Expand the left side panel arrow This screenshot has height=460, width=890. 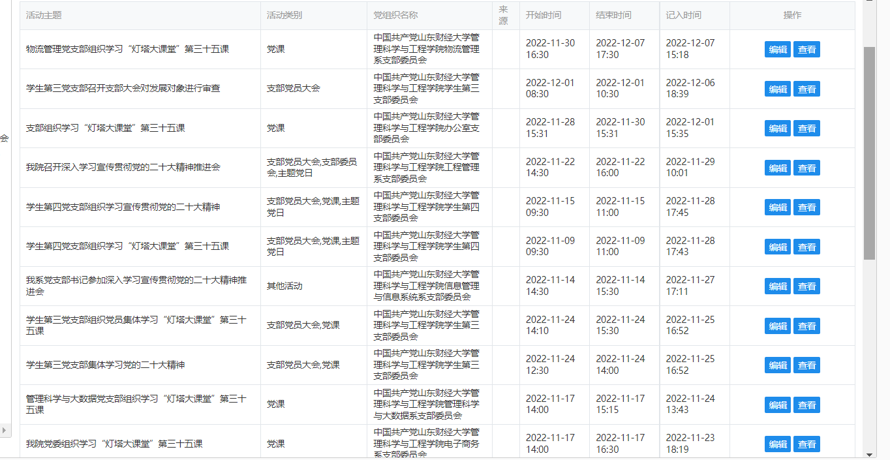coord(5,430)
